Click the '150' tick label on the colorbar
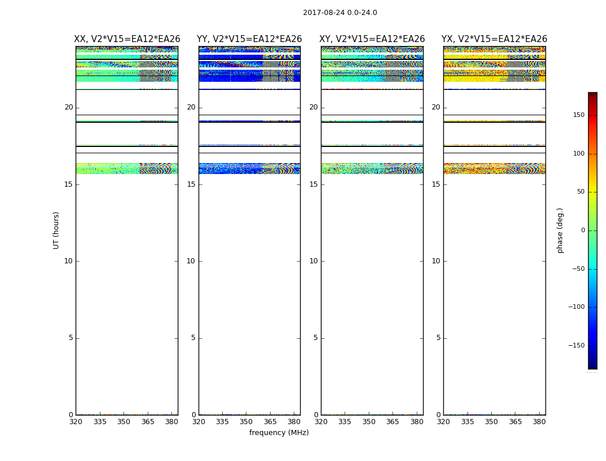This screenshot has height=461, width=606. click(x=579, y=115)
